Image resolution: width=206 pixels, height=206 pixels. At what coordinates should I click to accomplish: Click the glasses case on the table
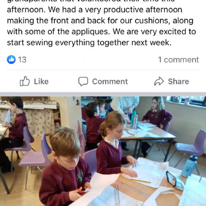174,180
